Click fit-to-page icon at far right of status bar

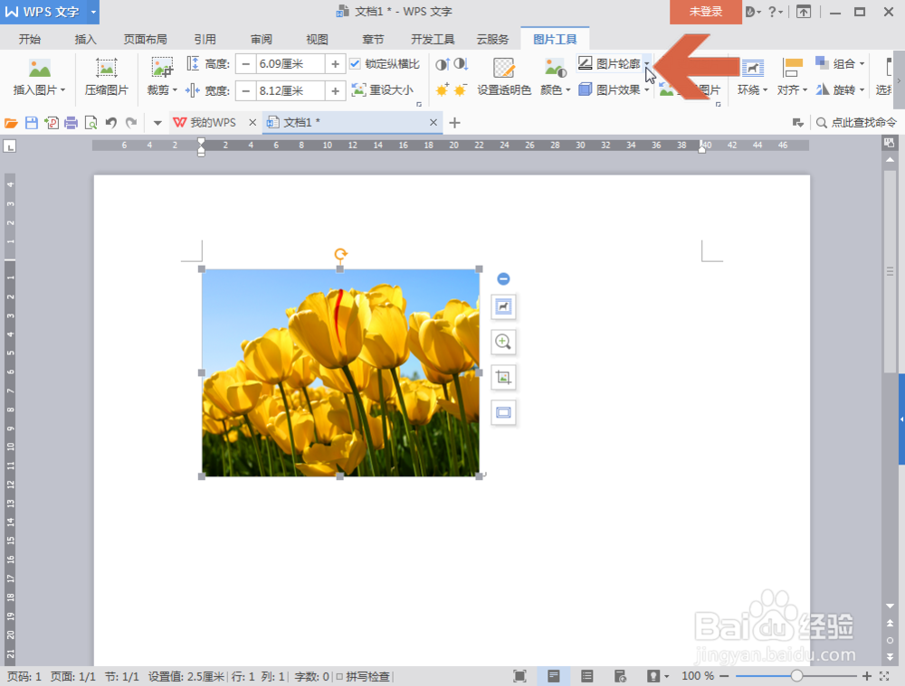[x=885, y=676]
